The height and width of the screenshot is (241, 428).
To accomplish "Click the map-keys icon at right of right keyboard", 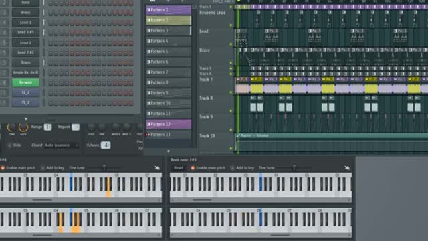I will pos(347,168).
